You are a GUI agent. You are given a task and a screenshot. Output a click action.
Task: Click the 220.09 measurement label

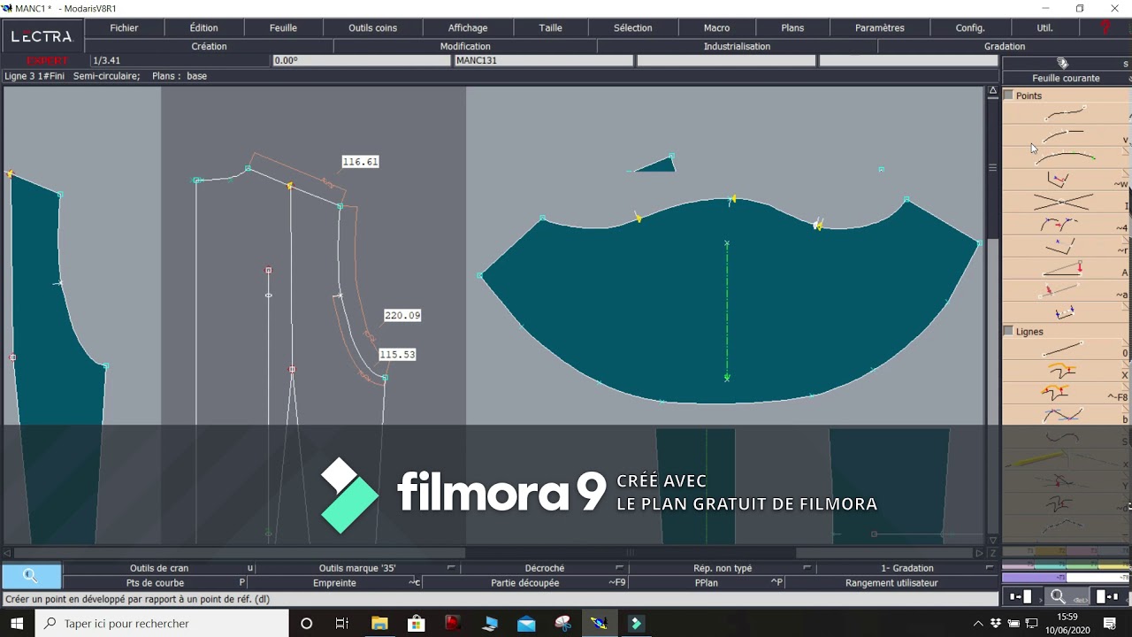point(402,315)
